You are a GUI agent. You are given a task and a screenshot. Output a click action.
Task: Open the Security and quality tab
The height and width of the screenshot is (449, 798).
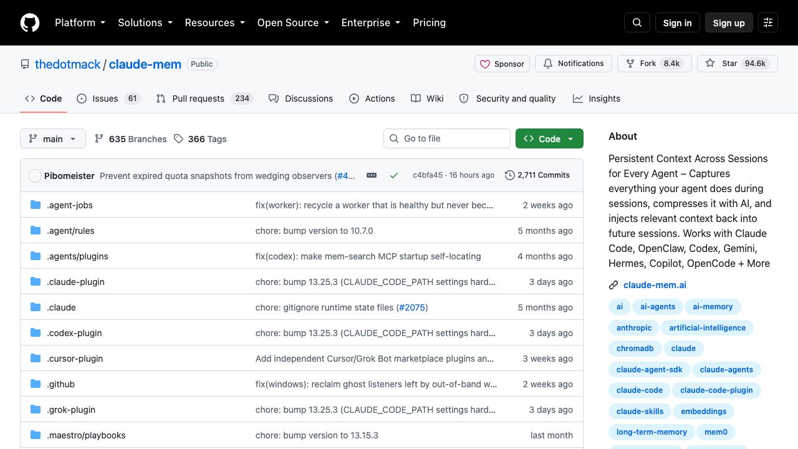click(507, 99)
